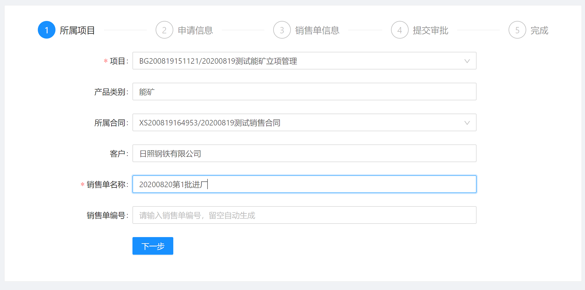Focus the 产品类别 field showing 能矿
The image size is (585, 290).
click(304, 92)
